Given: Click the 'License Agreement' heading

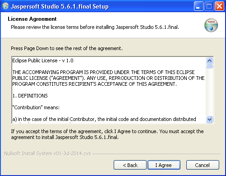Looking at the screenshot, I should (32, 19).
